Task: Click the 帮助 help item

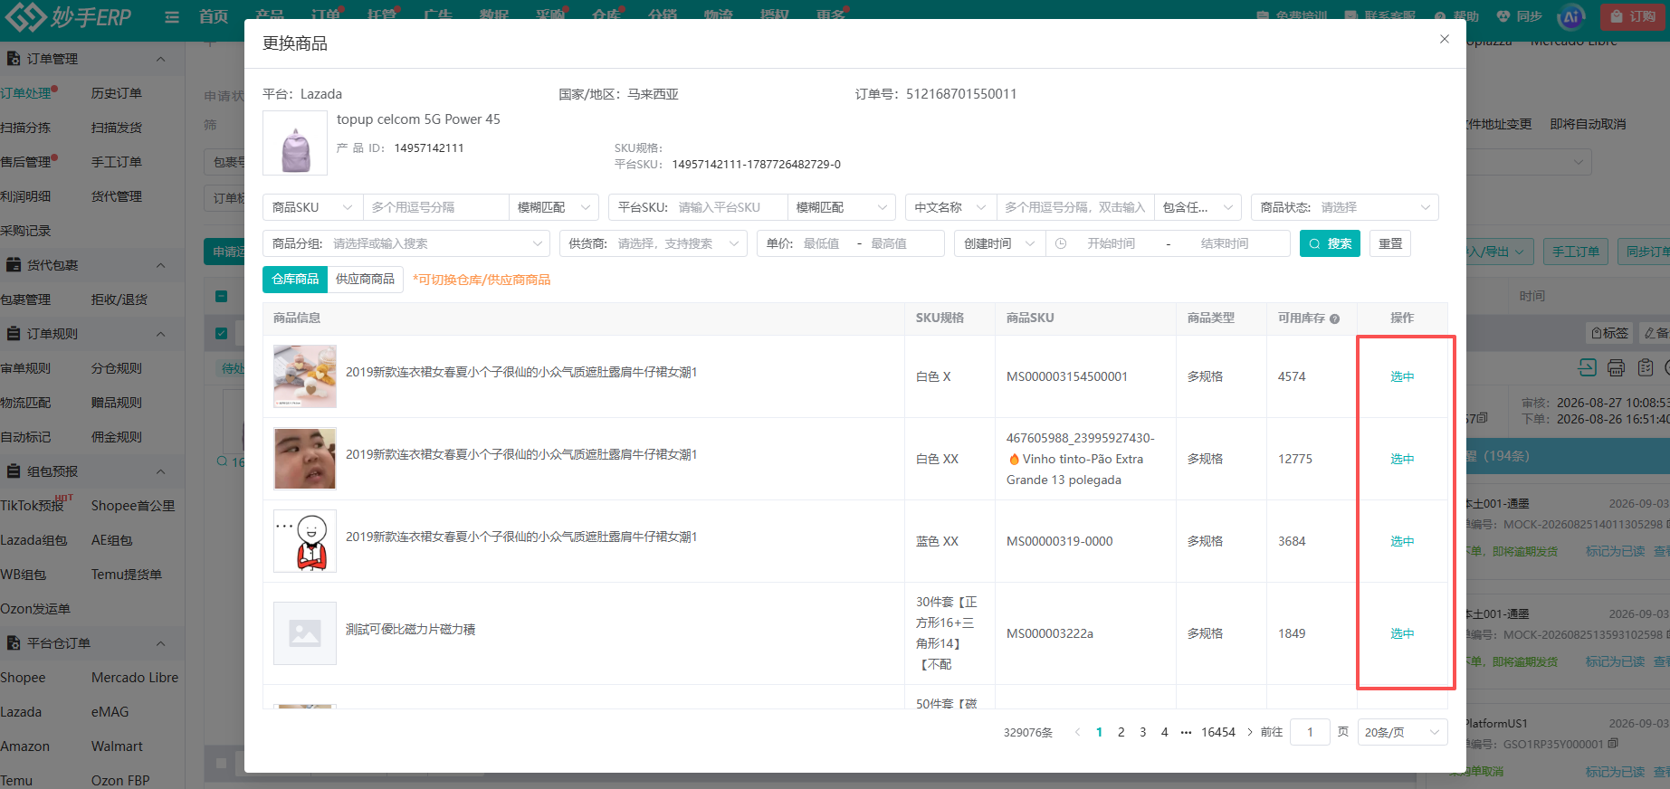Action: pos(1456,16)
